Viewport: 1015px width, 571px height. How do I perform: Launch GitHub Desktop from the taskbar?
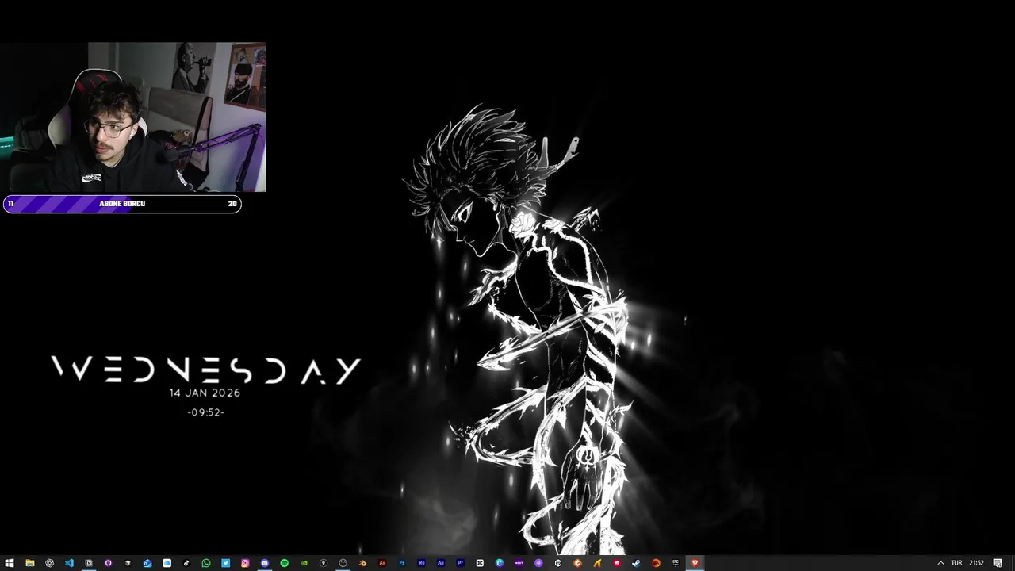pos(108,563)
